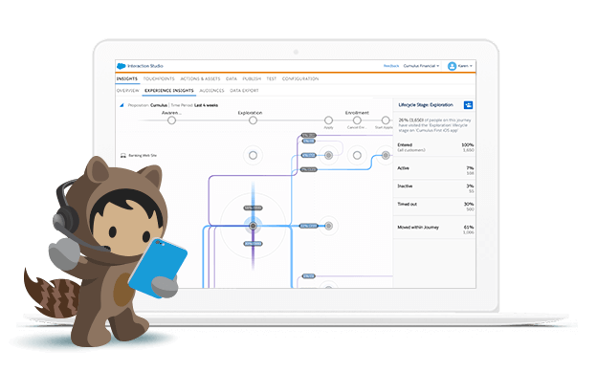
Task: Expand the Cumulus Financial dropdown
Action: click(421, 66)
